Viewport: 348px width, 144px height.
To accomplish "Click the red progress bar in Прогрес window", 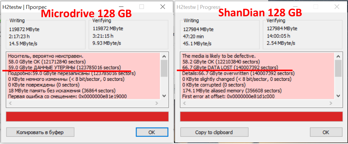I will click(87, 116).
